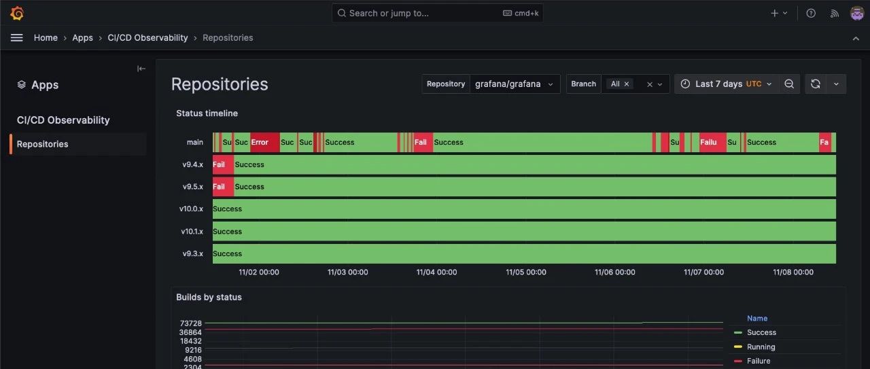This screenshot has height=369, width=870.
Task: Click the Apps layers icon in the sidebar
Action: point(22,85)
